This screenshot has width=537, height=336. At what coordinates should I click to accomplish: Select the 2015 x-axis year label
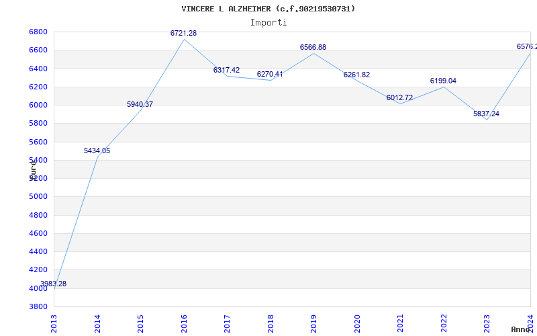(x=140, y=324)
